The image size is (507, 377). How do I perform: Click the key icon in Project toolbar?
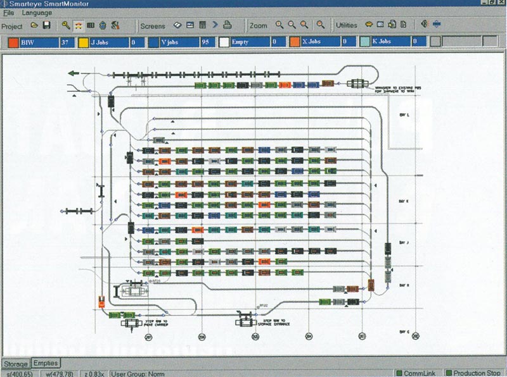(66, 25)
